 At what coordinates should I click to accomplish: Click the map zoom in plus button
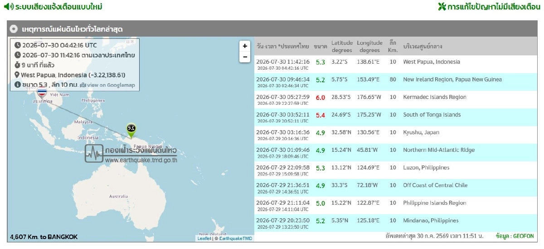[x=245, y=46]
